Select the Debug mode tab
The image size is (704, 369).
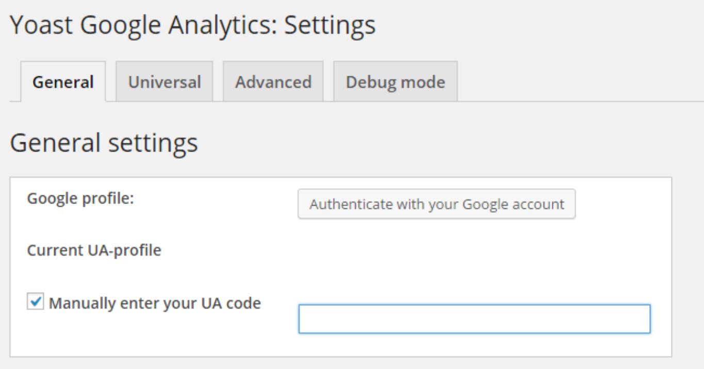[x=395, y=80]
